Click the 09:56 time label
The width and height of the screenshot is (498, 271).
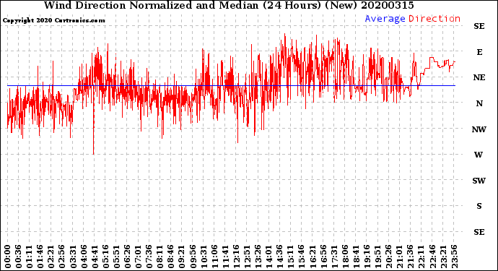coord(193,257)
